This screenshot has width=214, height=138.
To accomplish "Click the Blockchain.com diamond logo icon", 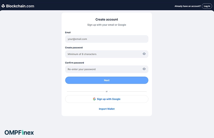I will (3, 6).
